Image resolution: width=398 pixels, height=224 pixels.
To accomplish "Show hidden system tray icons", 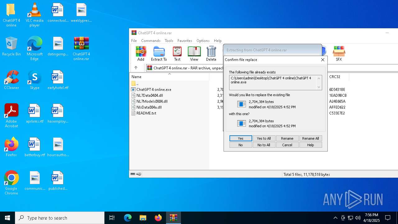I will [335, 218].
